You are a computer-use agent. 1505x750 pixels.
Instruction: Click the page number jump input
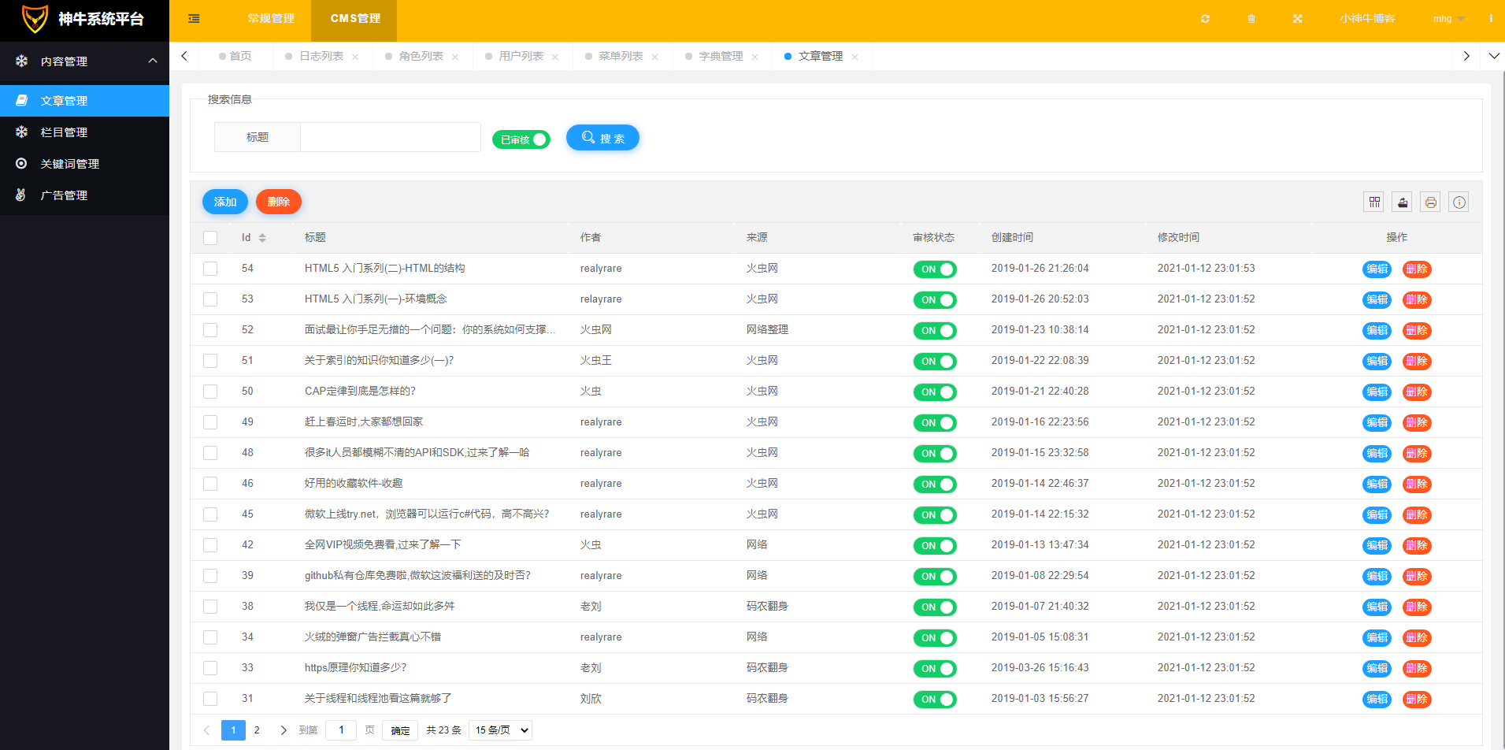point(341,730)
